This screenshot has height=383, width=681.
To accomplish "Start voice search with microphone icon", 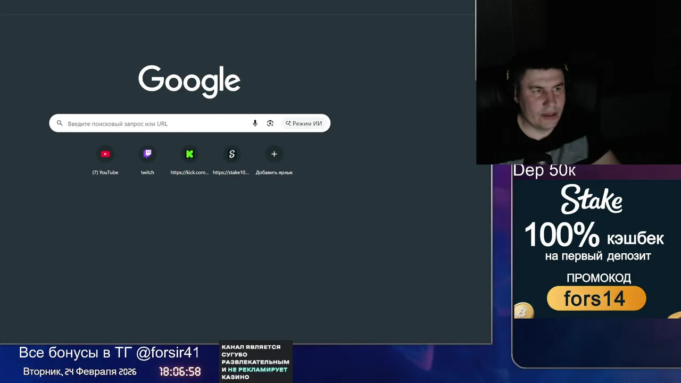I will [255, 123].
